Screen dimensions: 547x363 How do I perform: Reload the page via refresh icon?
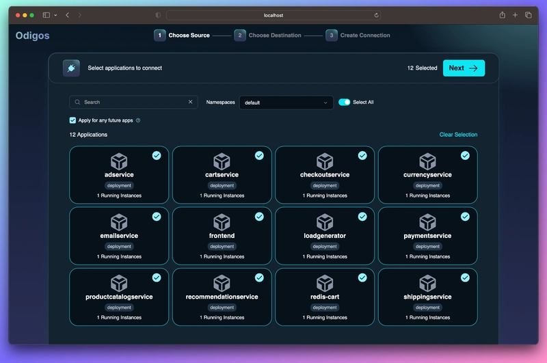click(377, 15)
